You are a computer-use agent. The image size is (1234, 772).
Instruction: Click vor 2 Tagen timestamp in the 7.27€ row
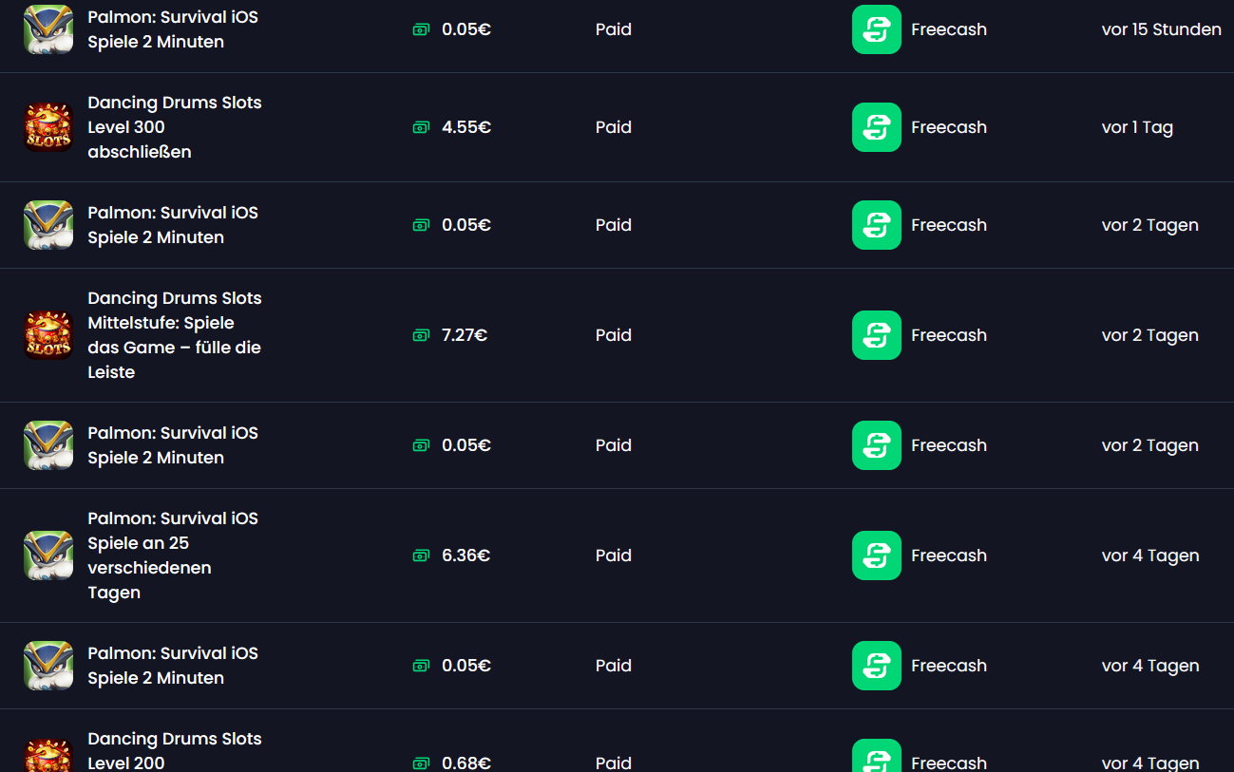pyautogui.click(x=1150, y=335)
